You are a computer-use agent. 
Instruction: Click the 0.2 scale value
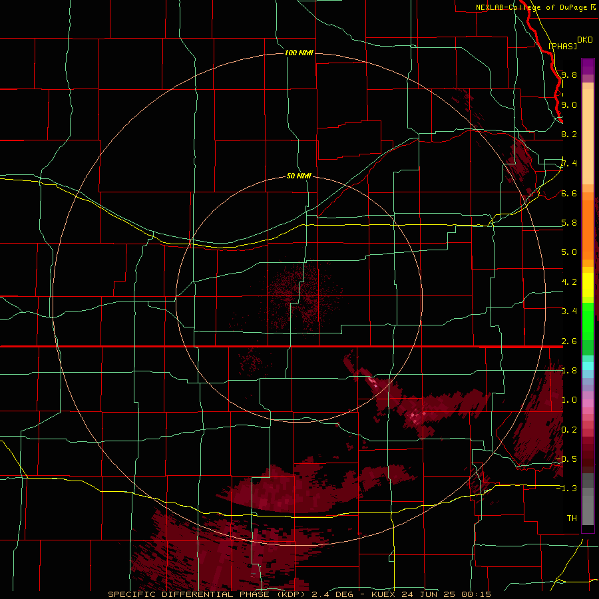[x=569, y=430]
